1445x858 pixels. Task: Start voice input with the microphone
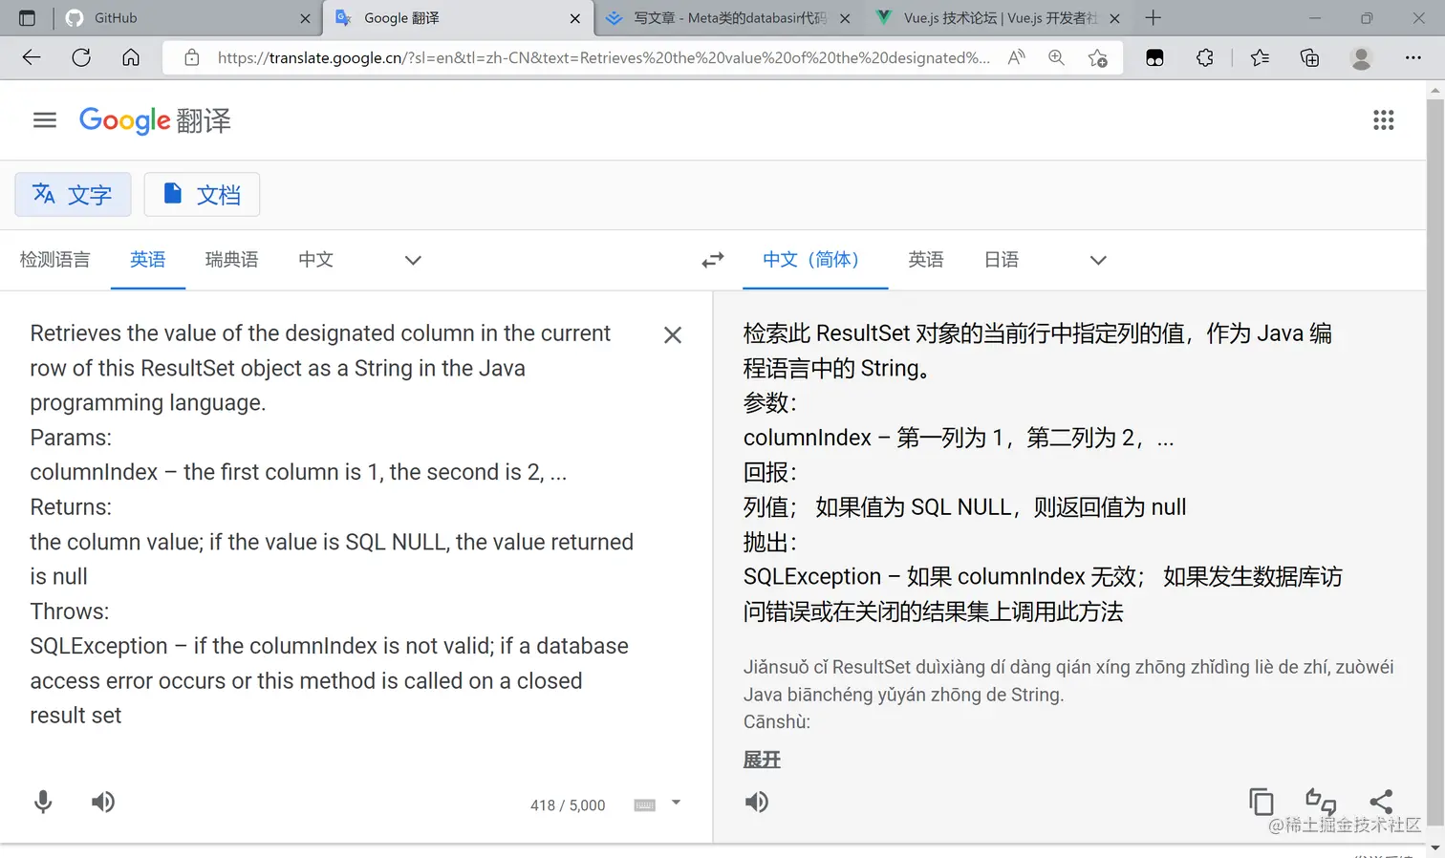pyautogui.click(x=43, y=802)
